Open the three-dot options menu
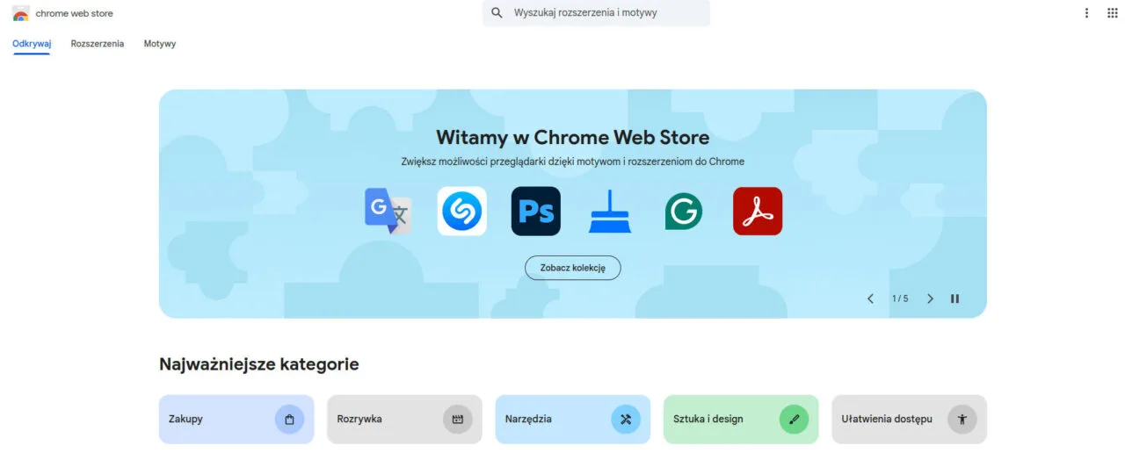This screenshot has width=1125, height=460. (x=1086, y=13)
